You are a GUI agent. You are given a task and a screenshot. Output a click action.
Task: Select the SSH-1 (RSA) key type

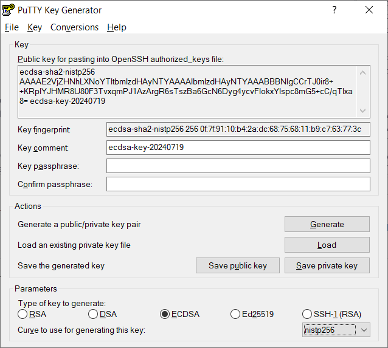click(308, 314)
